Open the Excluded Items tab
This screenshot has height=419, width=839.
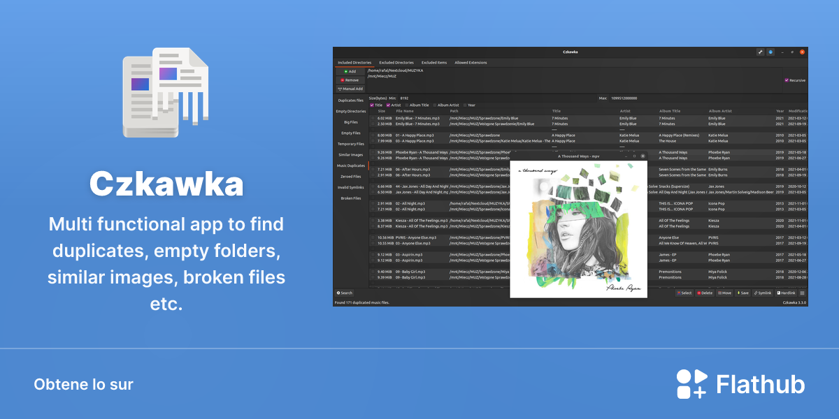point(434,63)
